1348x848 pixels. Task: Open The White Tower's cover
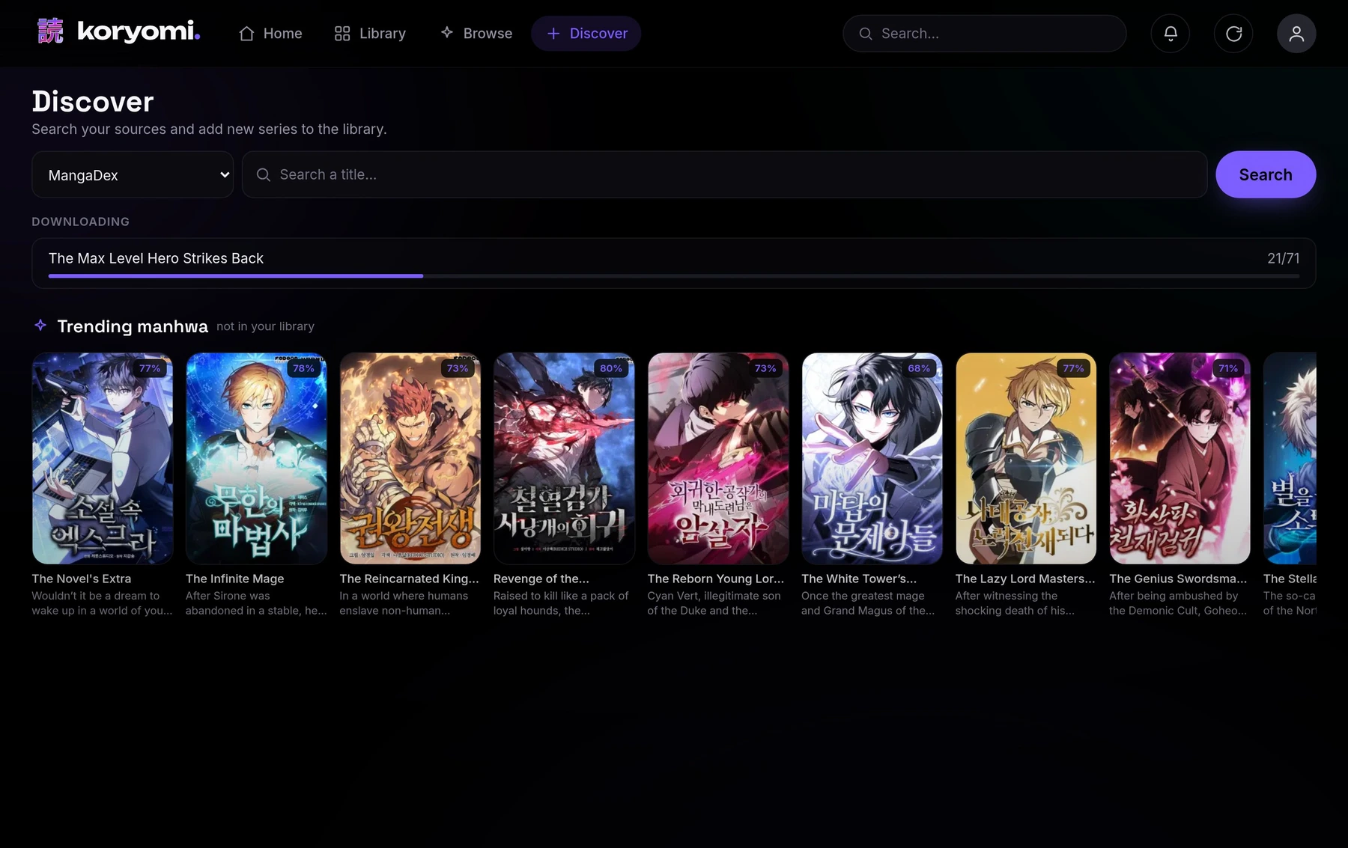tap(872, 458)
